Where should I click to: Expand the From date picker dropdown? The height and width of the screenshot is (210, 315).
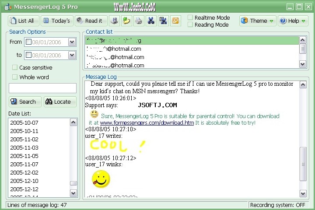tap(72, 42)
